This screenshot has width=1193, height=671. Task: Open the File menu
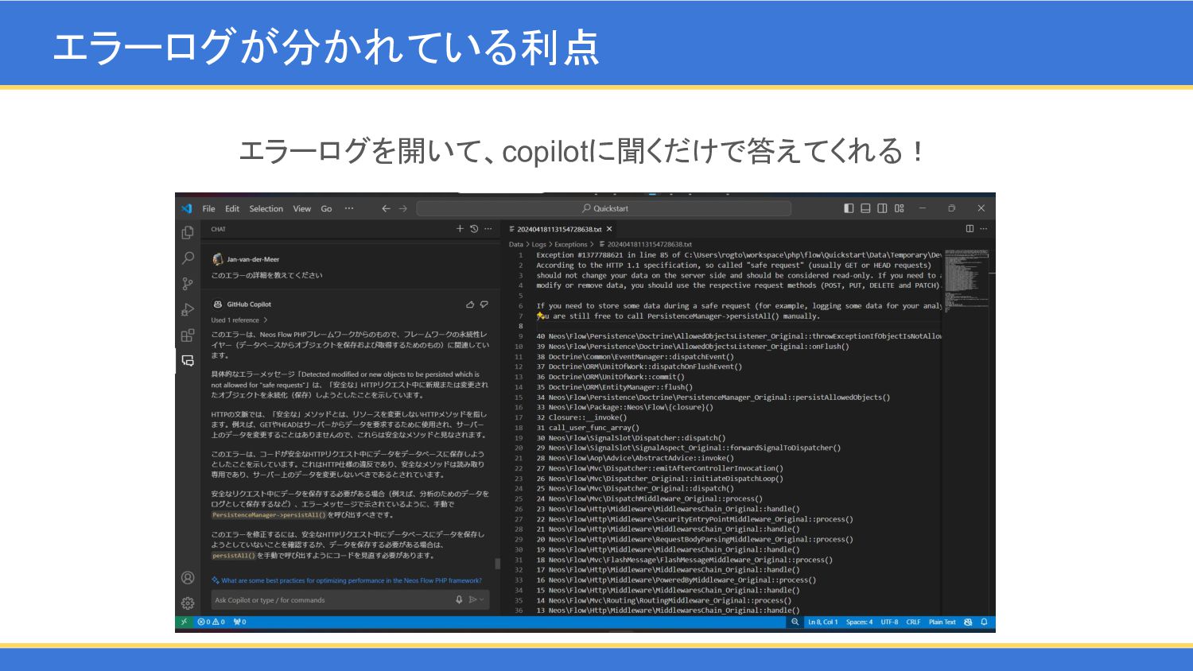pyautogui.click(x=209, y=208)
